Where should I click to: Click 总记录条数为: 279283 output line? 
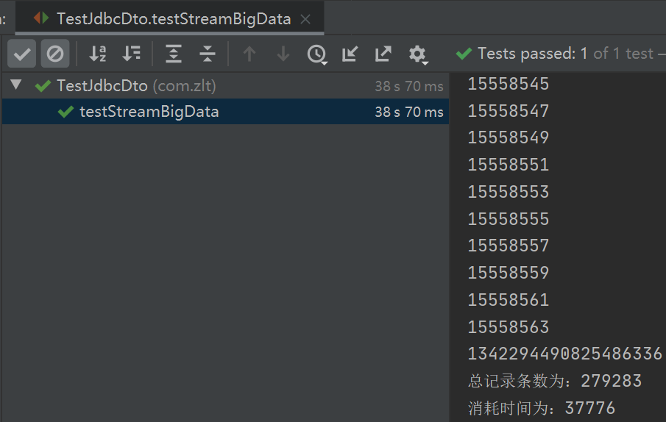coord(555,381)
